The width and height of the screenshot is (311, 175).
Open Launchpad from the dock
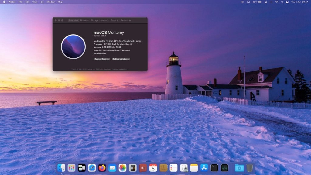pyautogui.click(x=71, y=168)
